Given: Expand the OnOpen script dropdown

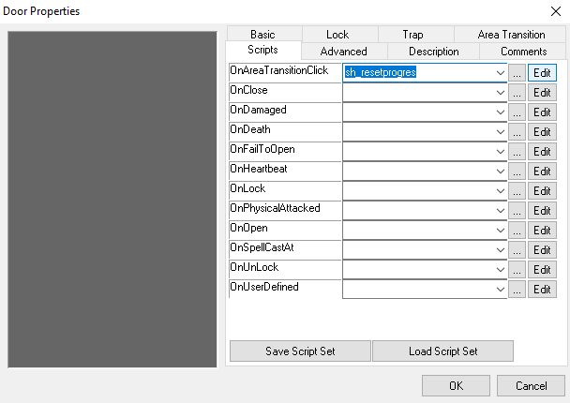Looking at the screenshot, I should (499, 231).
